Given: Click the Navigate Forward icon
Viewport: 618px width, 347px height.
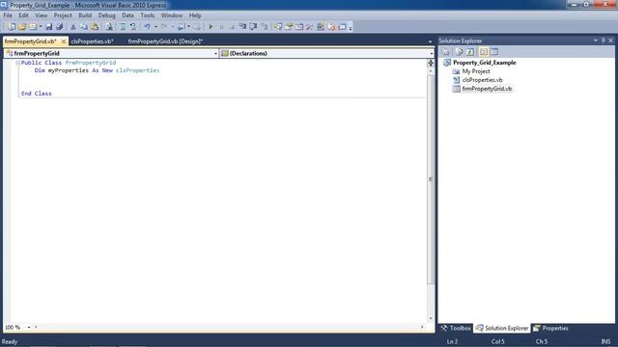Looking at the screenshot, I should pos(197,27).
